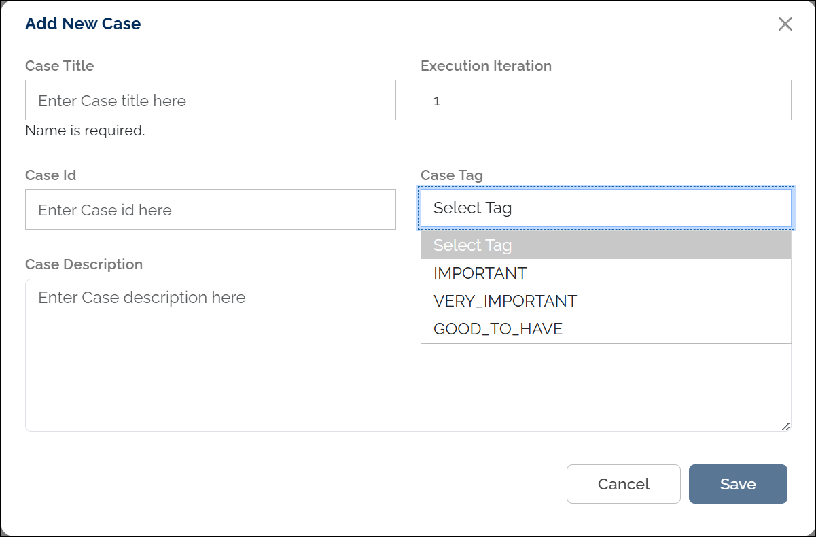
Task: Select IMPORTANT from the tag list
Action: [x=480, y=273]
